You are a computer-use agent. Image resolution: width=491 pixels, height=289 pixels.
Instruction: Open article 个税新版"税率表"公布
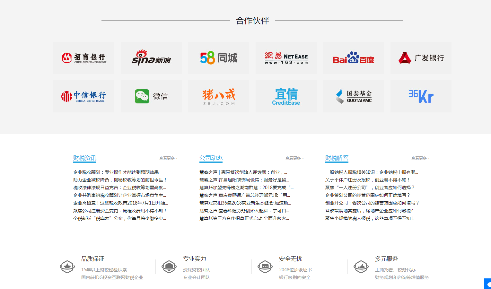[120, 218]
